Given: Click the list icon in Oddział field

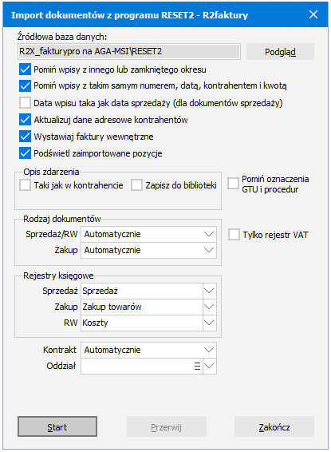Looking at the screenshot, I should tap(197, 366).
